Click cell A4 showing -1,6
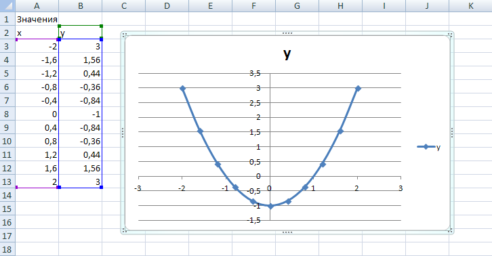 [x=37, y=60]
